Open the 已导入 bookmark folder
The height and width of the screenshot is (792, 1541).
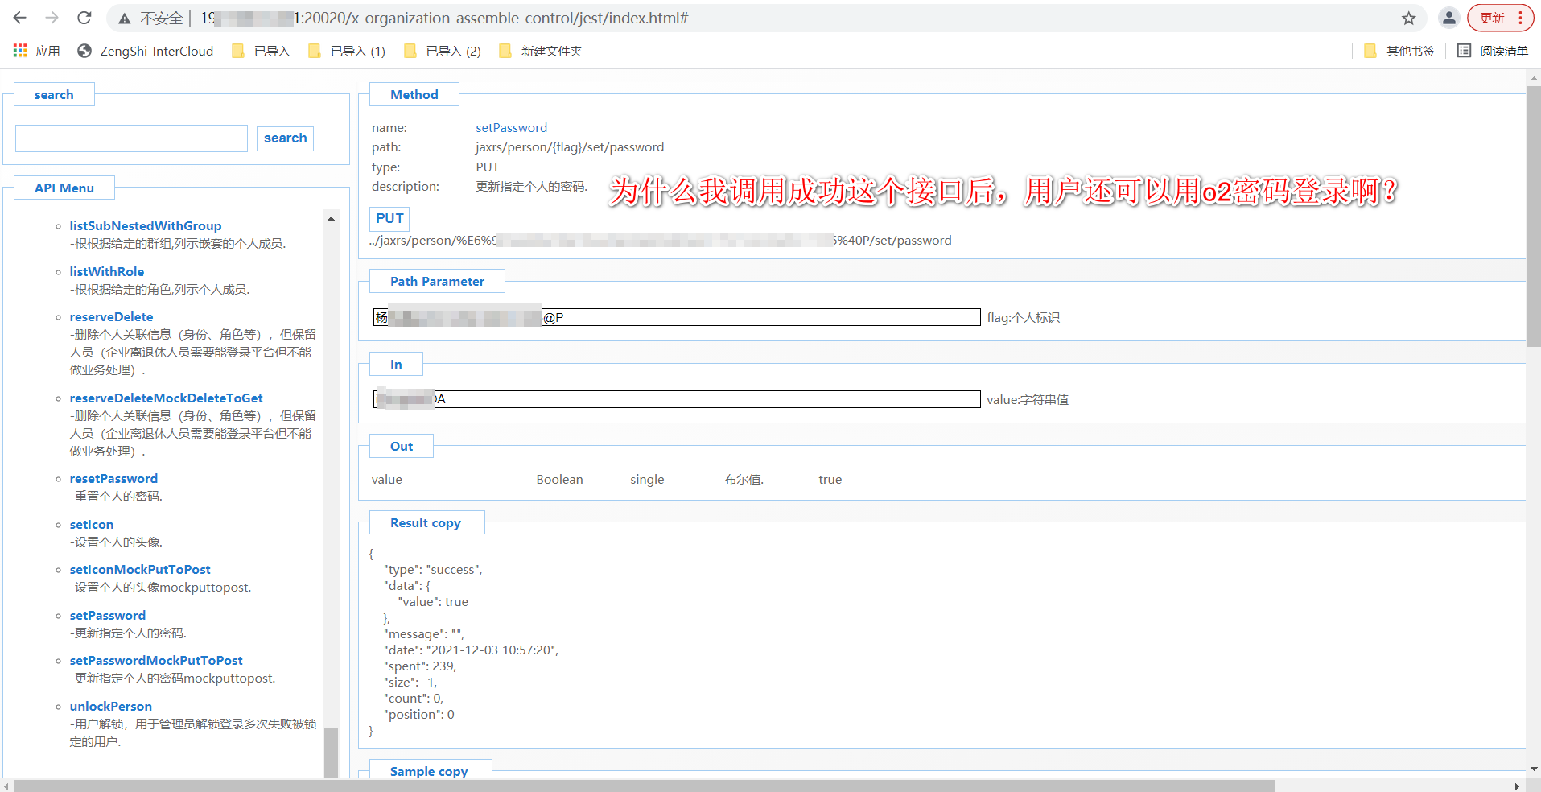pos(261,51)
